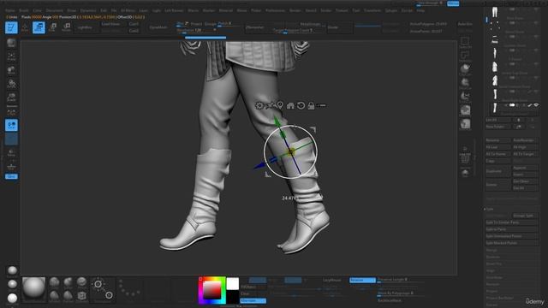The image size is (548, 308).
Task: Open the Zplugin menu
Action: pos(391,10)
